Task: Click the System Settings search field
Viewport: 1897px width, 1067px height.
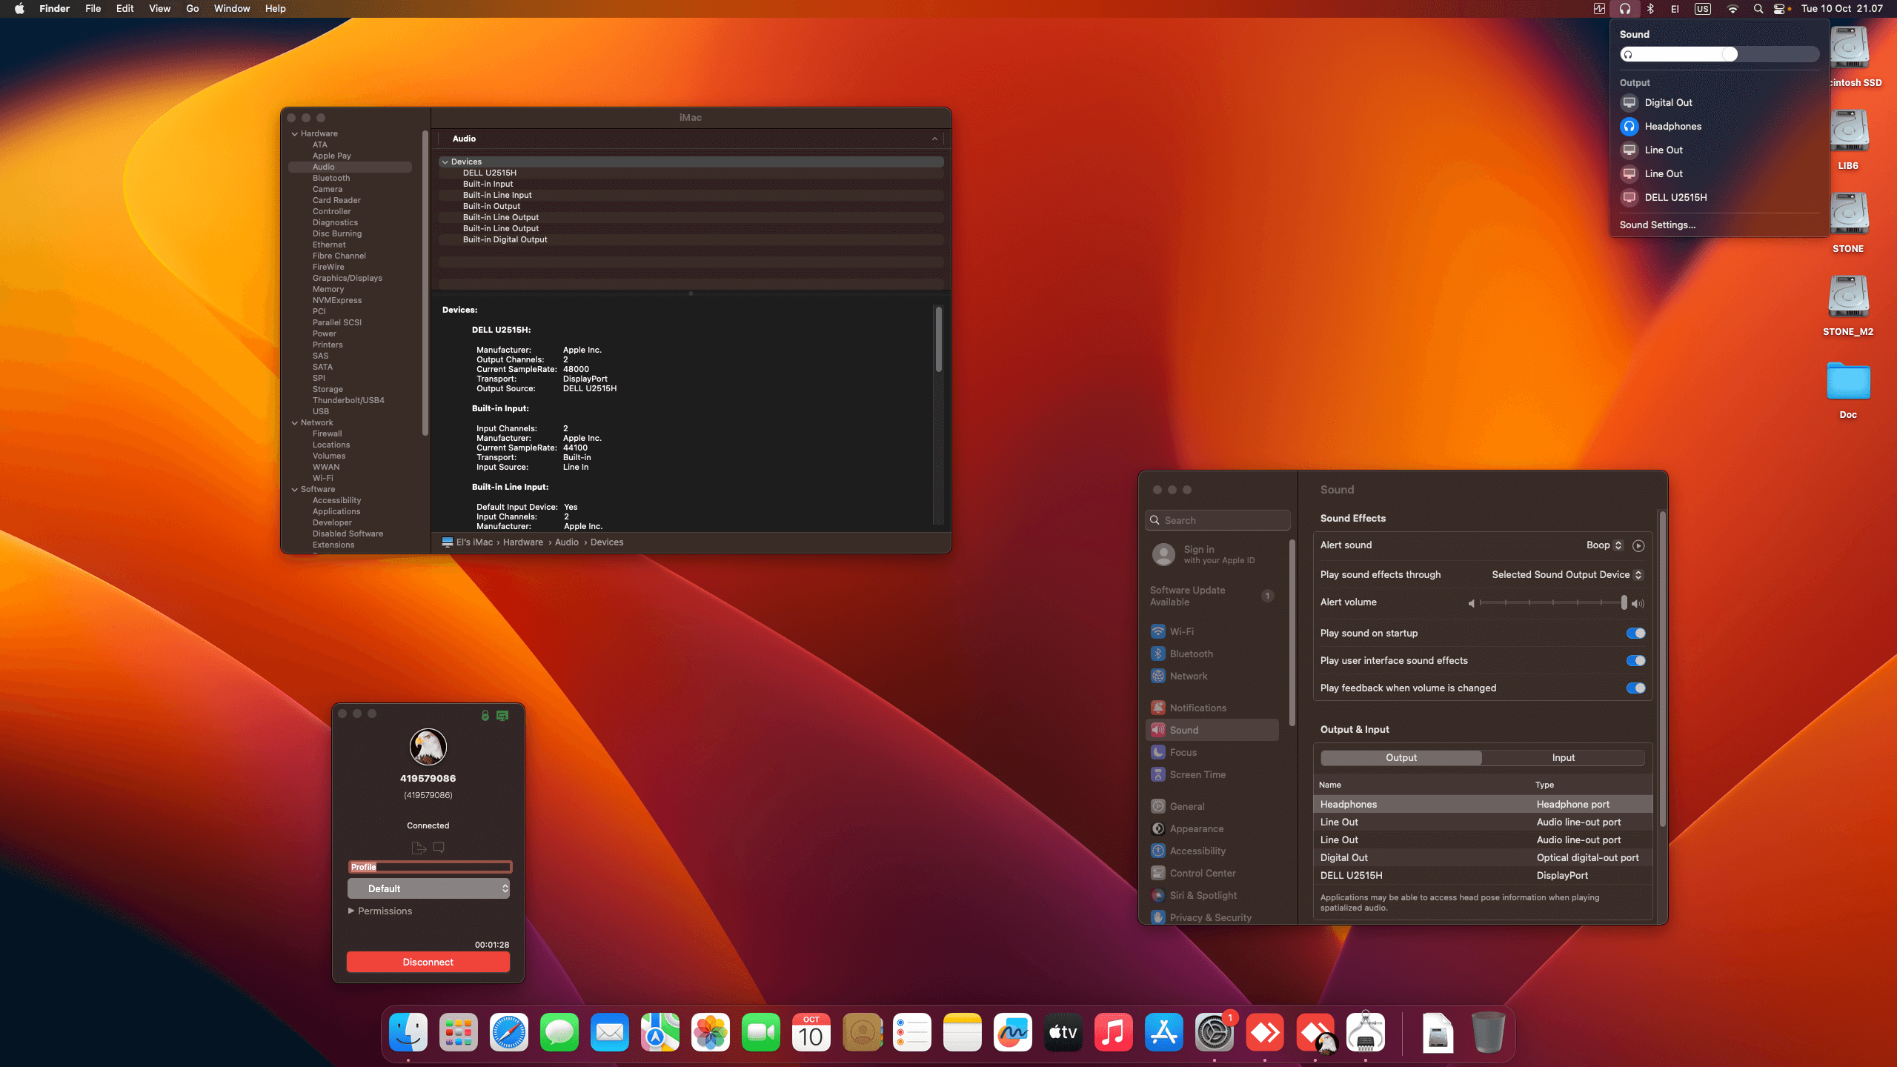Action: point(1218,519)
